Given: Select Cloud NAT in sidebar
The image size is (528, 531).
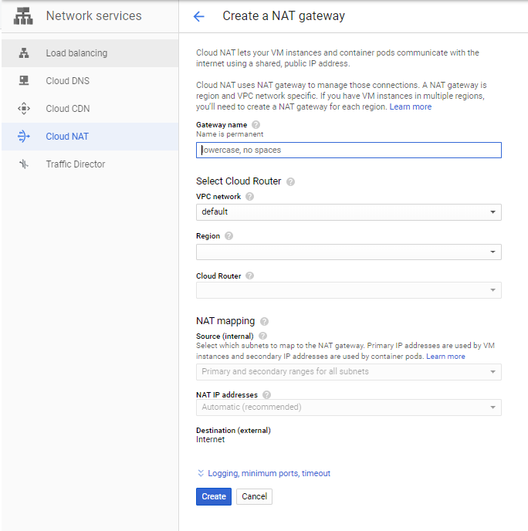Looking at the screenshot, I should tap(90, 137).
